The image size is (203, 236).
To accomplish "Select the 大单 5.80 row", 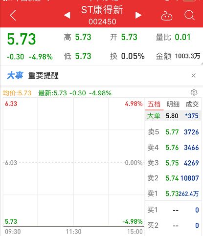I will [173, 116].
